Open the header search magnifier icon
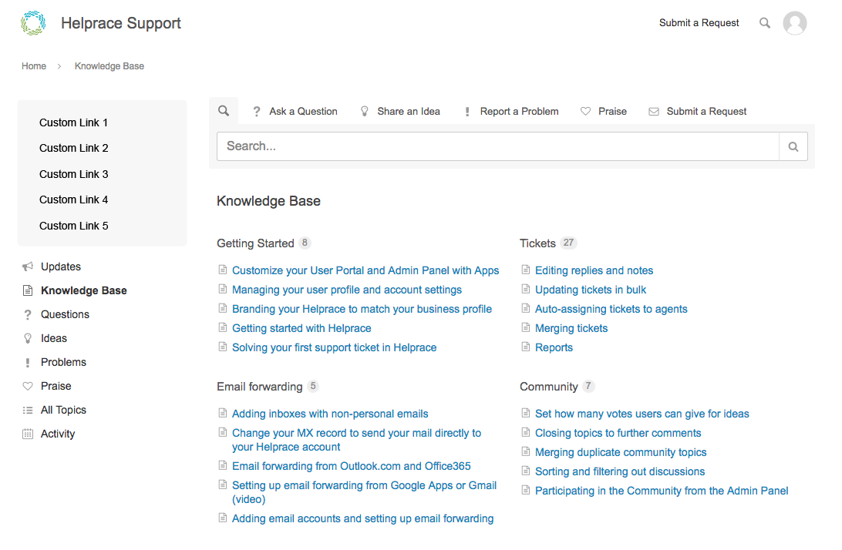 coord(765,23)
